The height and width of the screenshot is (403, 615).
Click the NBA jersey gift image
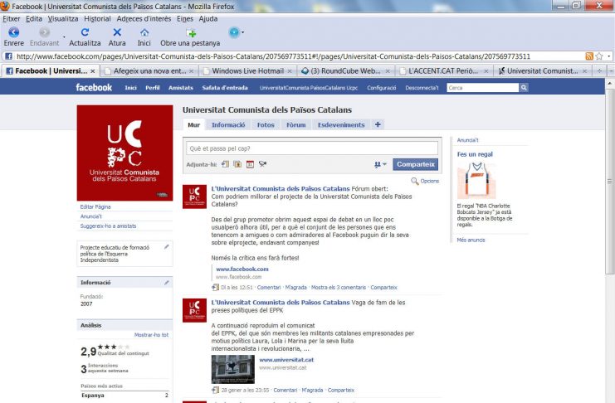(x=476, y=180)
